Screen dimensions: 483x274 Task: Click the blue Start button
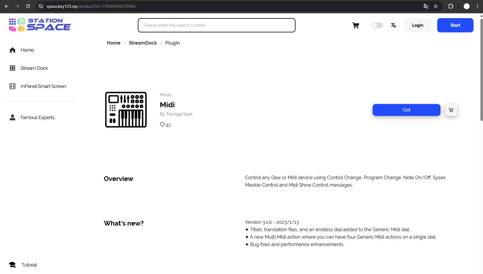click(455, 25)
